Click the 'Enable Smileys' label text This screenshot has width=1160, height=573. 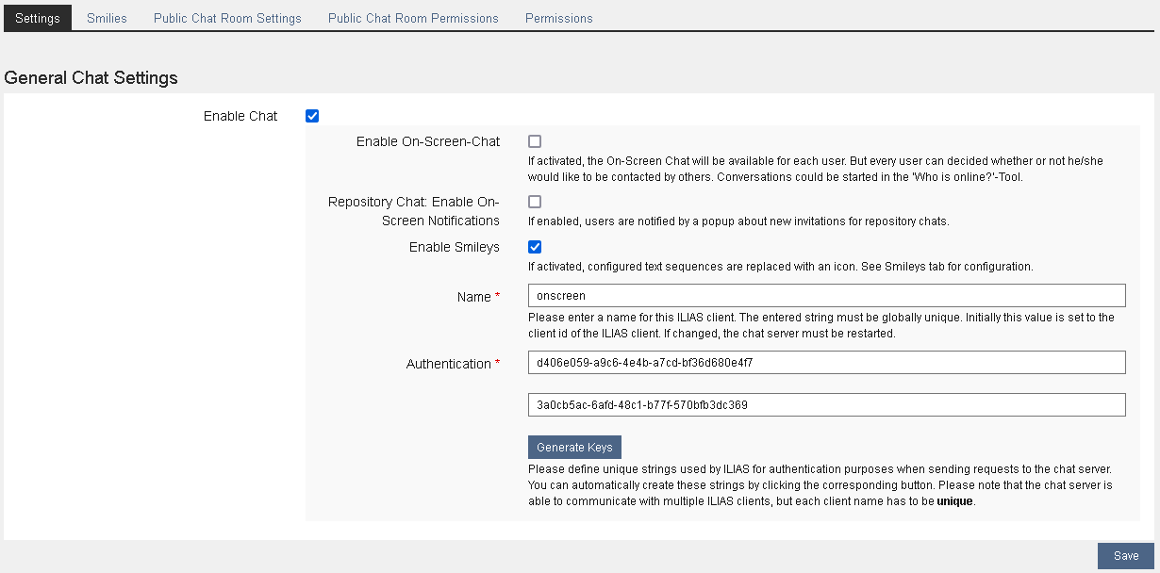pos(454,247)
